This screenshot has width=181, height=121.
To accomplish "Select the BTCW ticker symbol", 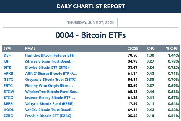I will pos(9,92).
